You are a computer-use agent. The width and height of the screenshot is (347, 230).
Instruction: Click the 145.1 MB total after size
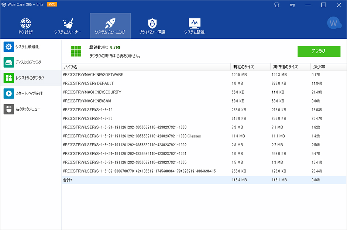tap(279, 180)
